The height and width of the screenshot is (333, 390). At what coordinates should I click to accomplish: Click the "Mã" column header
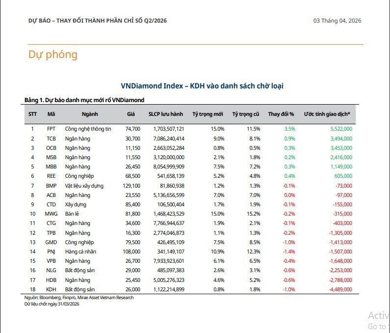point(51,114)
